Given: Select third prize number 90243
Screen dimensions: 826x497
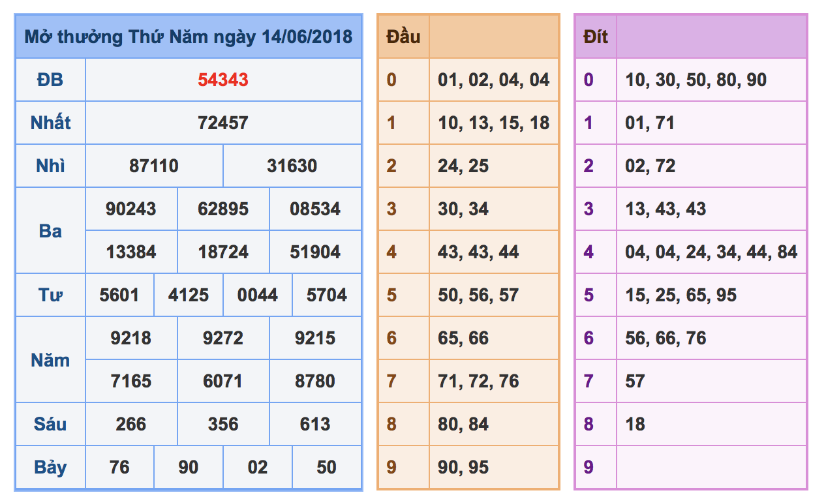Looking at the screenshot, I should [131, 209].
